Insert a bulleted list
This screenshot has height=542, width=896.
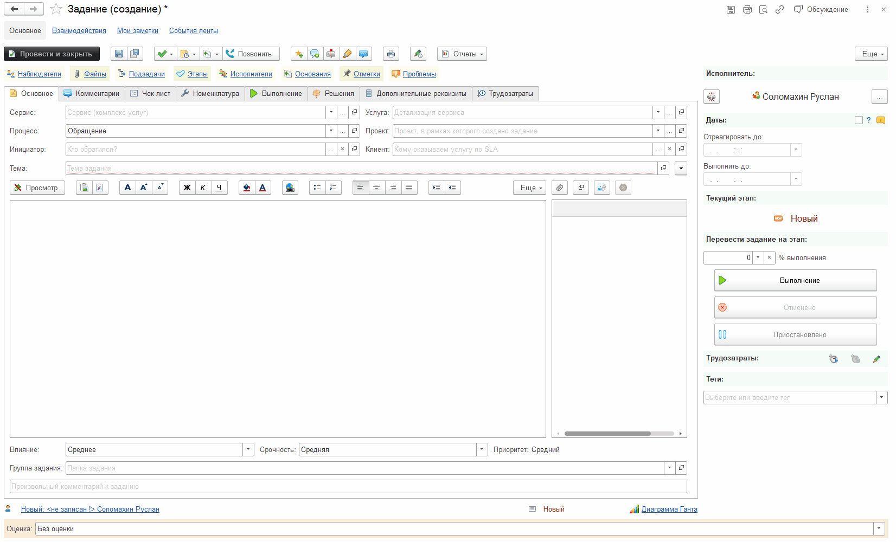317,188
